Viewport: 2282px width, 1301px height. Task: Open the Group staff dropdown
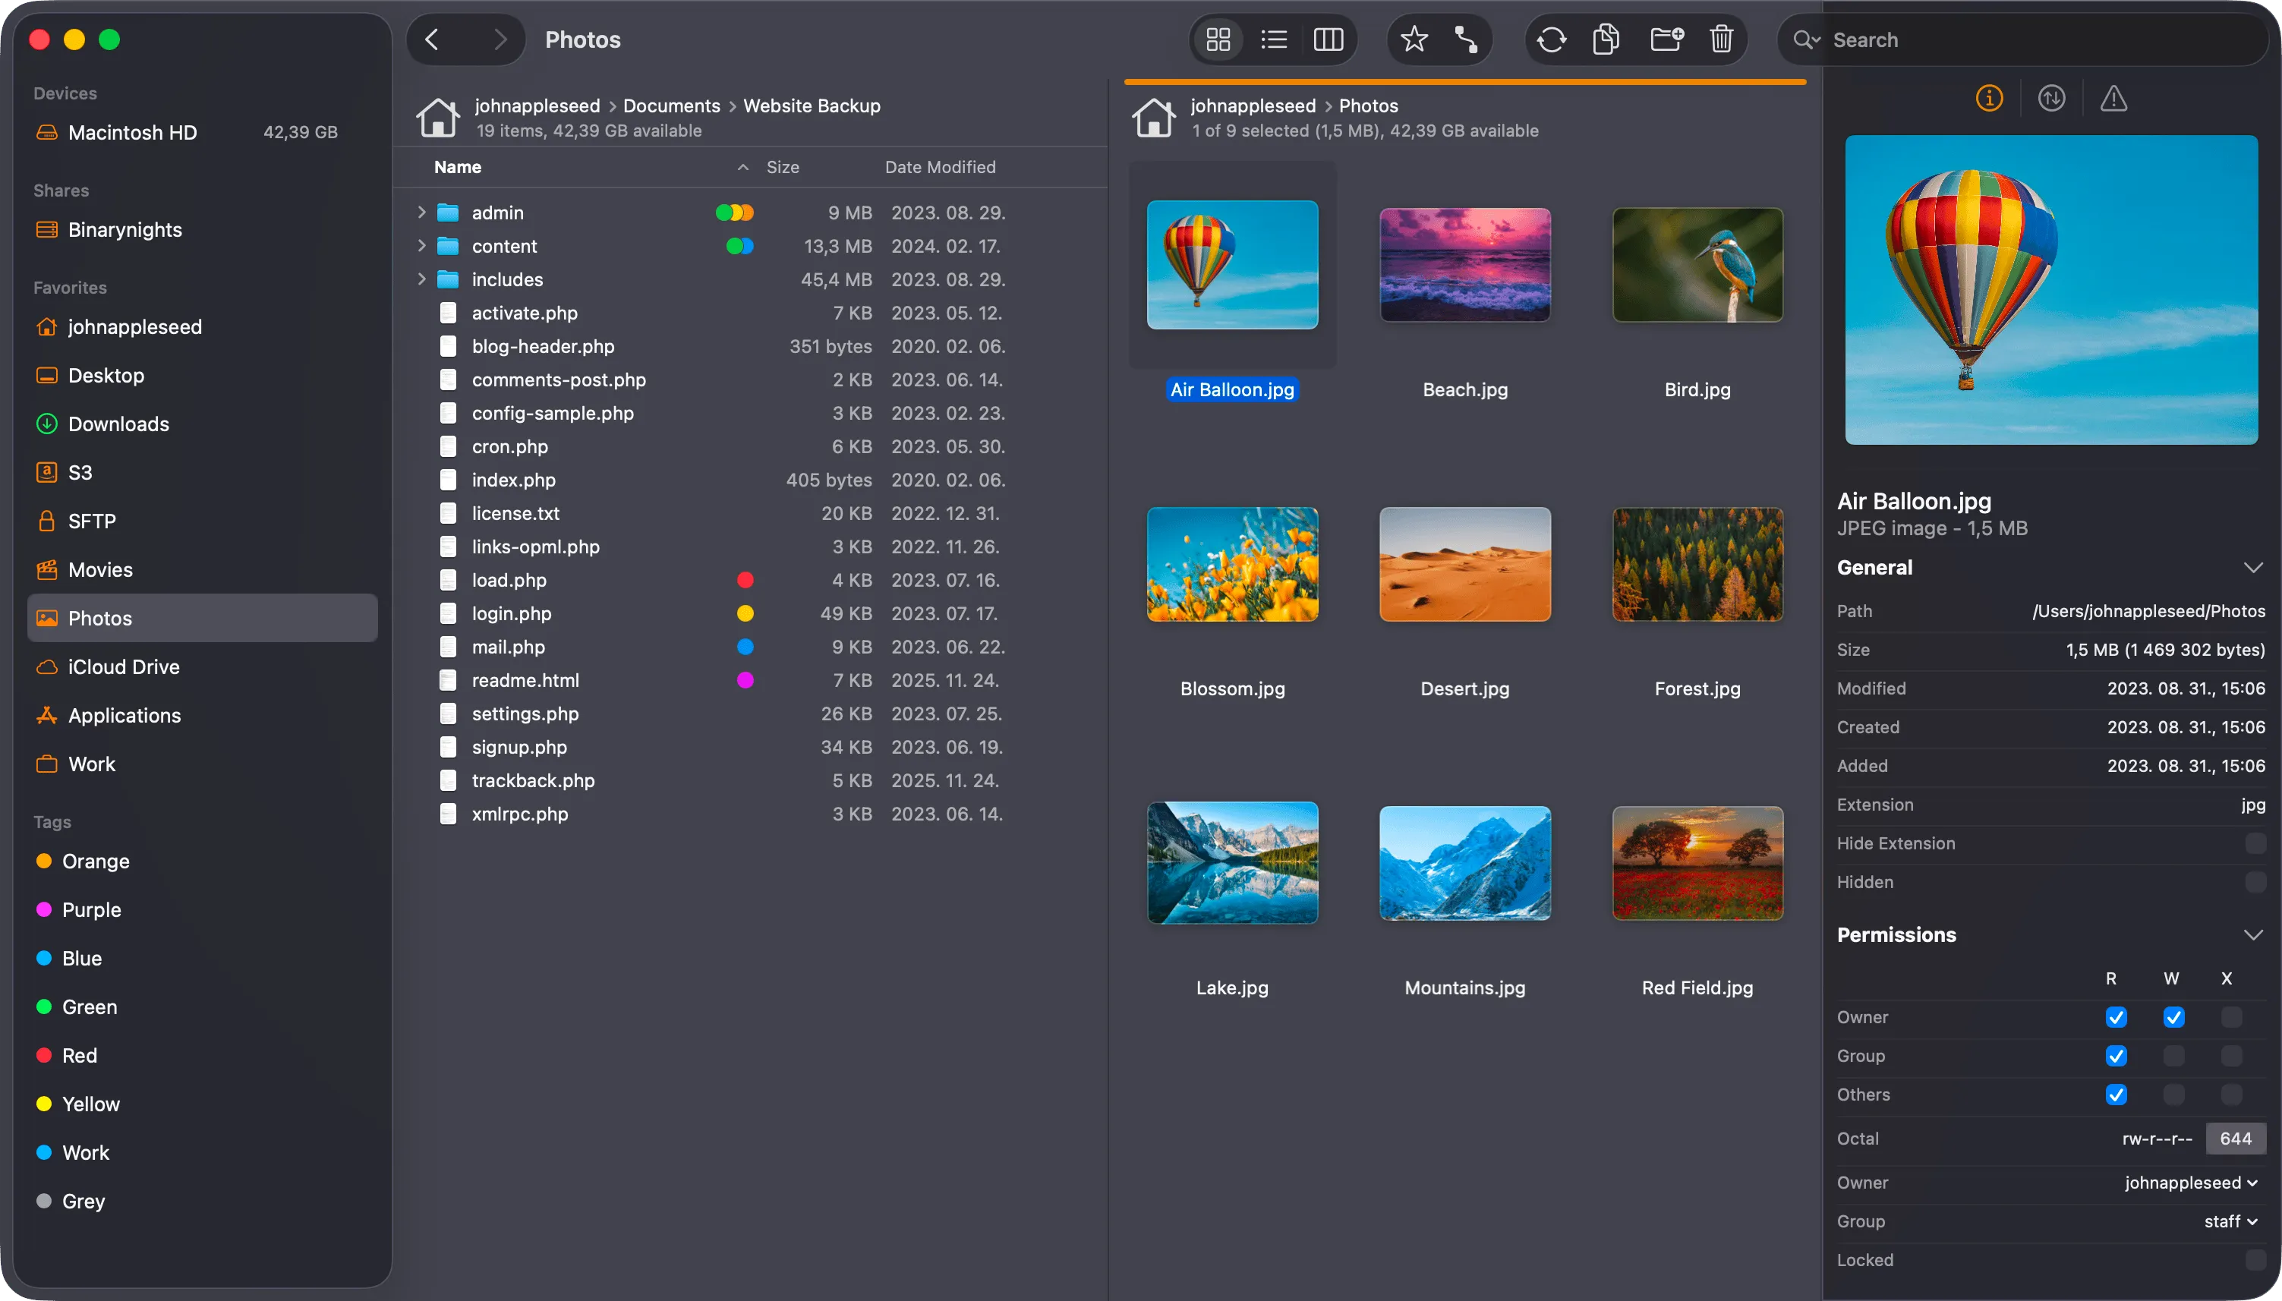[2230, 1221]
